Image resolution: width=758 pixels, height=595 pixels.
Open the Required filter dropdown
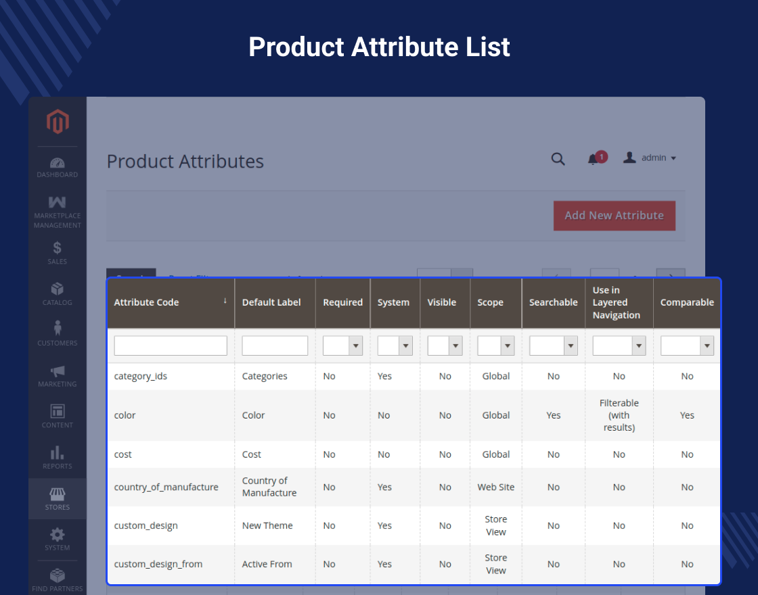[x=342, y=346]
